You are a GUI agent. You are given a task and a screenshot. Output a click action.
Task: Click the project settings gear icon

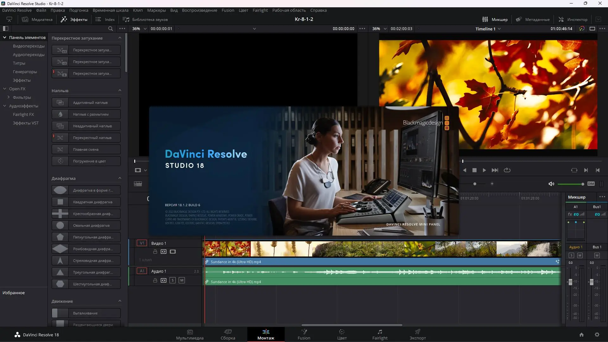click(597, 335)
